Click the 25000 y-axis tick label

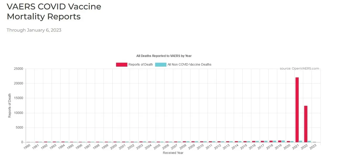(18, 69)
